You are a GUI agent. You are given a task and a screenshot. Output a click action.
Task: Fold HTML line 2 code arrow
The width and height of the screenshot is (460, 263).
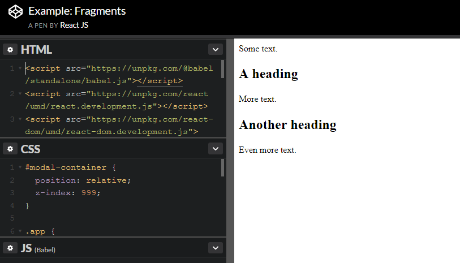click(x=20, y=94)
